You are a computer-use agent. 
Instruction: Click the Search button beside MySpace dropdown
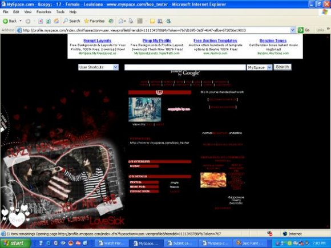tap(282, 67)
